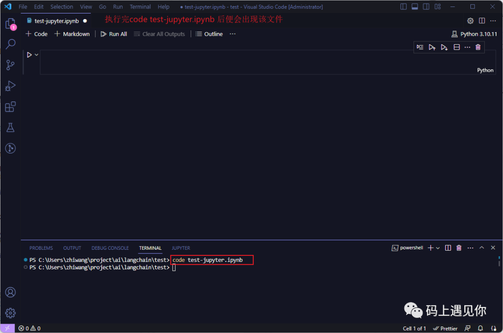Execute Above Cells icon

432,47
